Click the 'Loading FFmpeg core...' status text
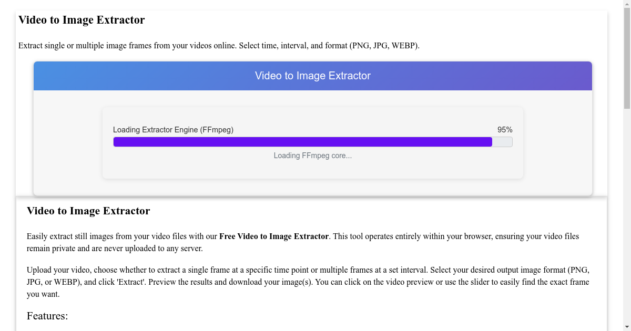Screen dimensions: 631x331 click(312, 156)
